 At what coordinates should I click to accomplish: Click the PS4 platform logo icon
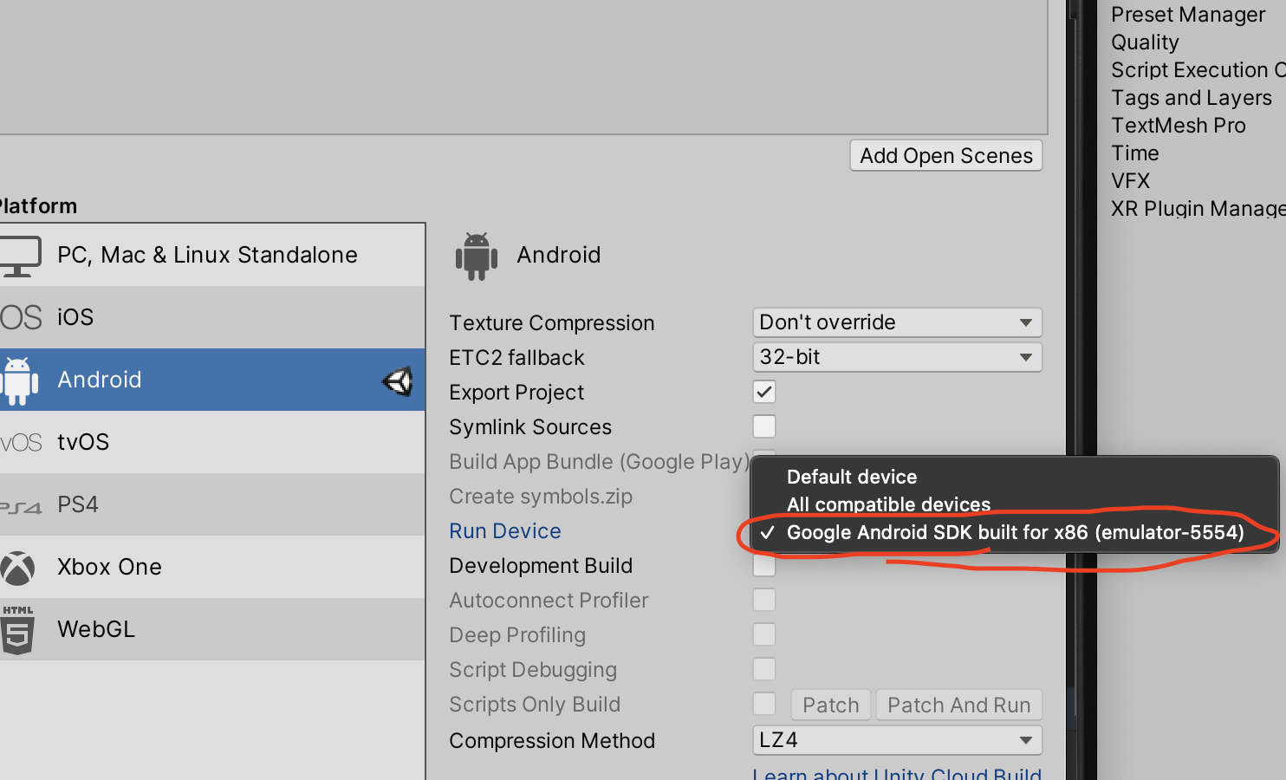click(21, 507)
